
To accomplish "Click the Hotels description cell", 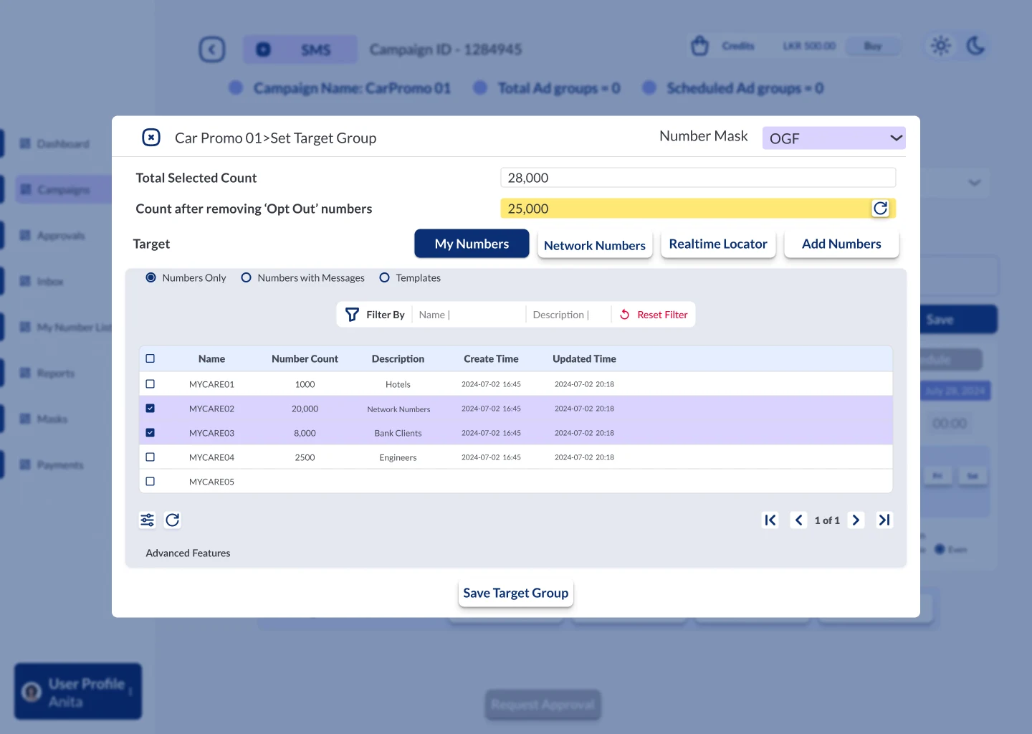I will click(398, 385).
